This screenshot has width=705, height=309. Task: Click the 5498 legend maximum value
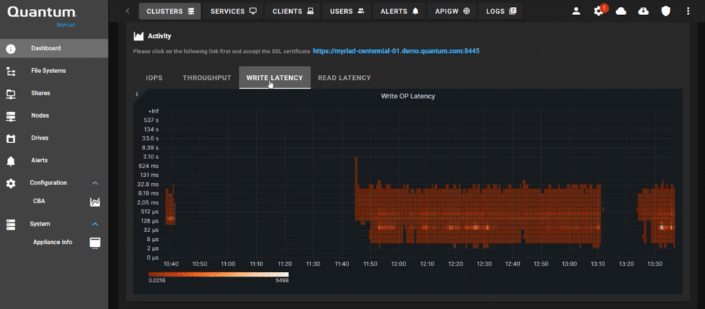tap(282, 281)
